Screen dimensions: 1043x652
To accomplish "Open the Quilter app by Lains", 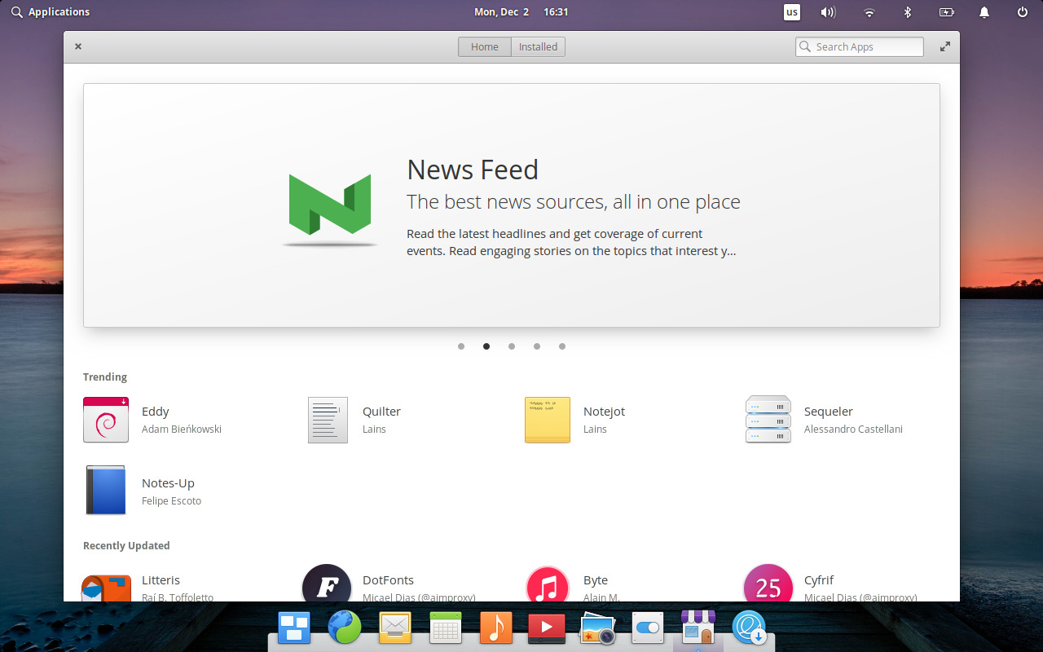I will coord(381,419).
